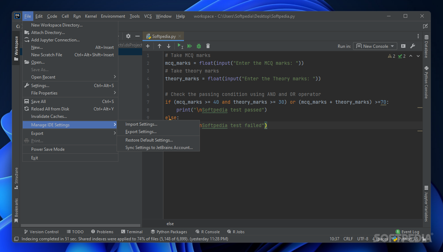The width and height of the screenshot is (443, 252).
Task: Debug the cell with the green bug icon
Action: [x=199, y=46]
